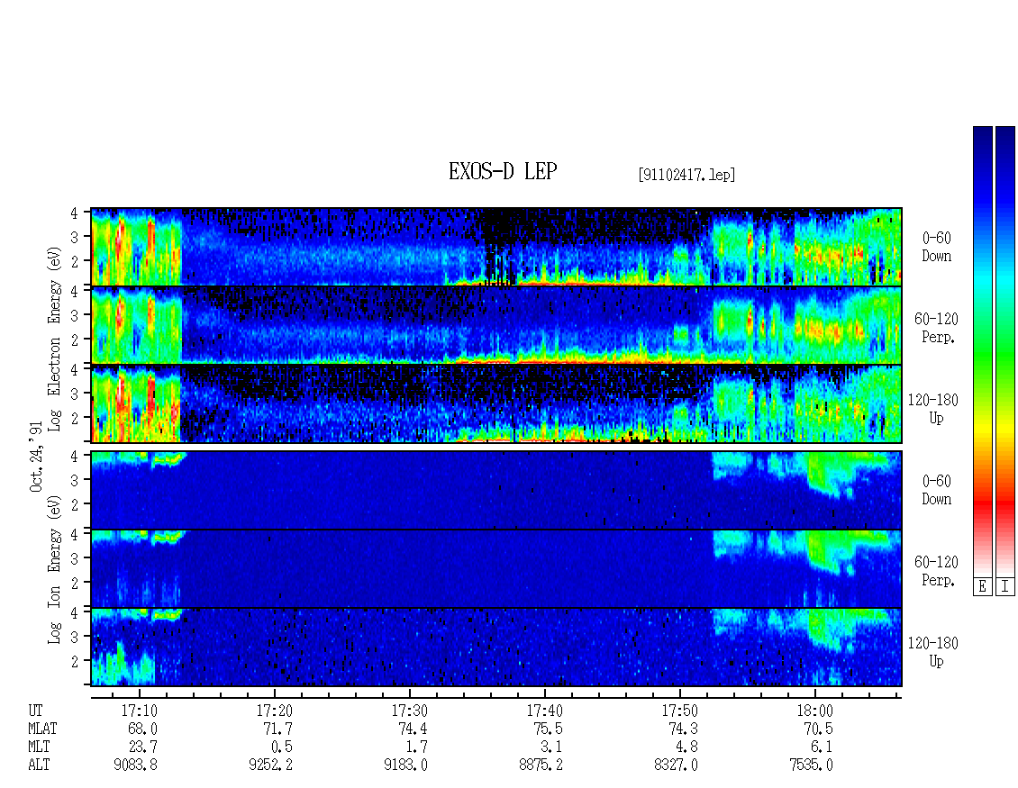
Task: Click the electron color scale bar above E
Action: (x=982, y=351)
